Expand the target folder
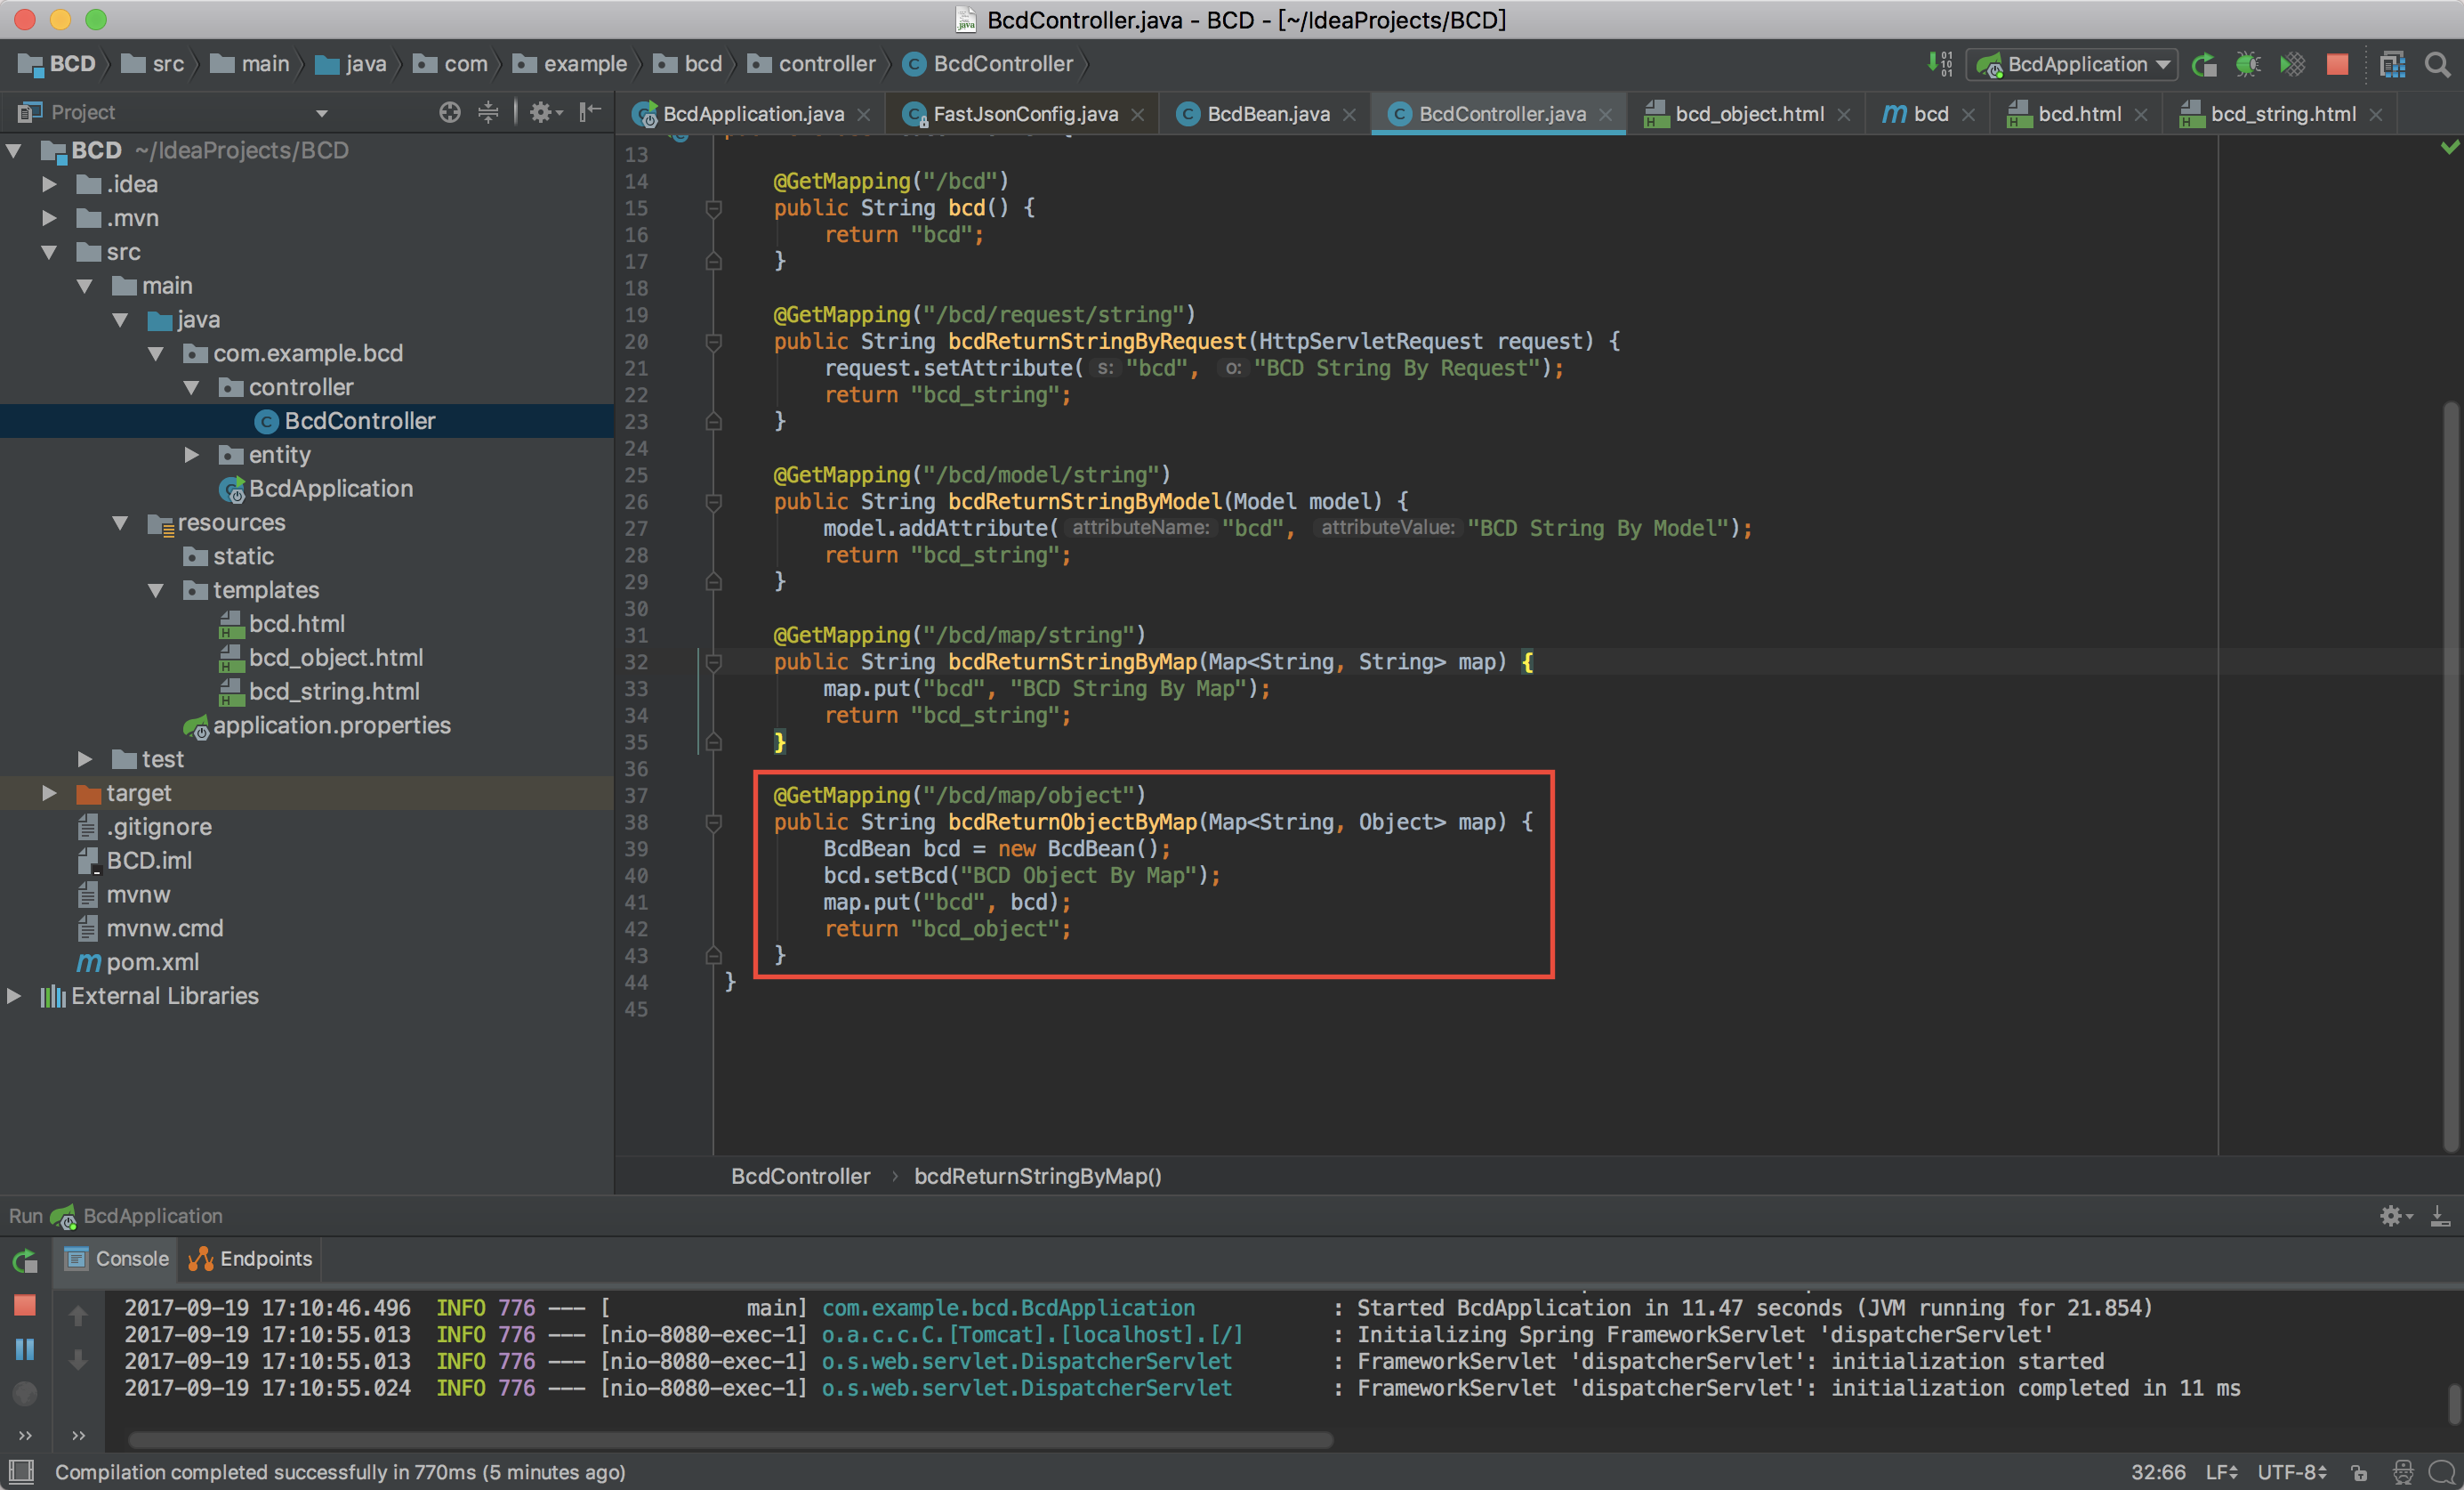 point(49,794)
